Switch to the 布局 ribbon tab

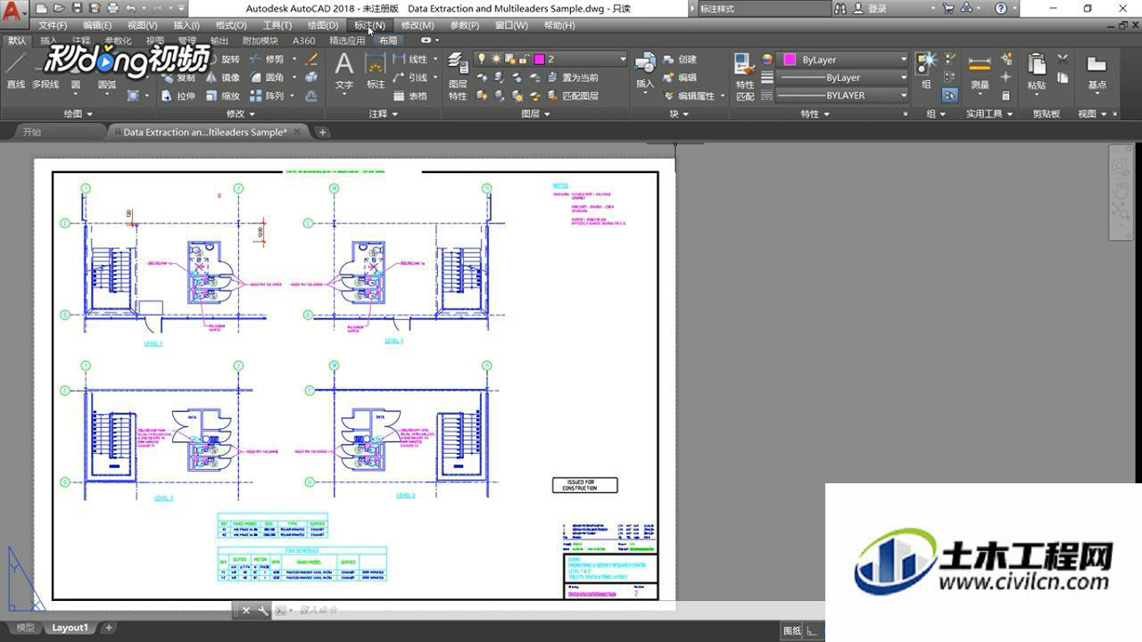tap(388, 40)
